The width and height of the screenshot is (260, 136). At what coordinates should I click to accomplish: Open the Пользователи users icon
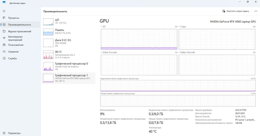click(4, 45)
